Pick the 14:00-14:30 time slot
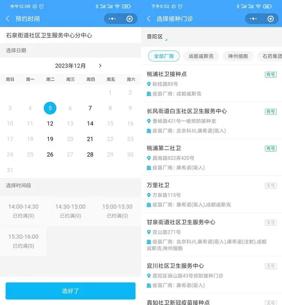 pyautogui.click(x=23, y=211)
